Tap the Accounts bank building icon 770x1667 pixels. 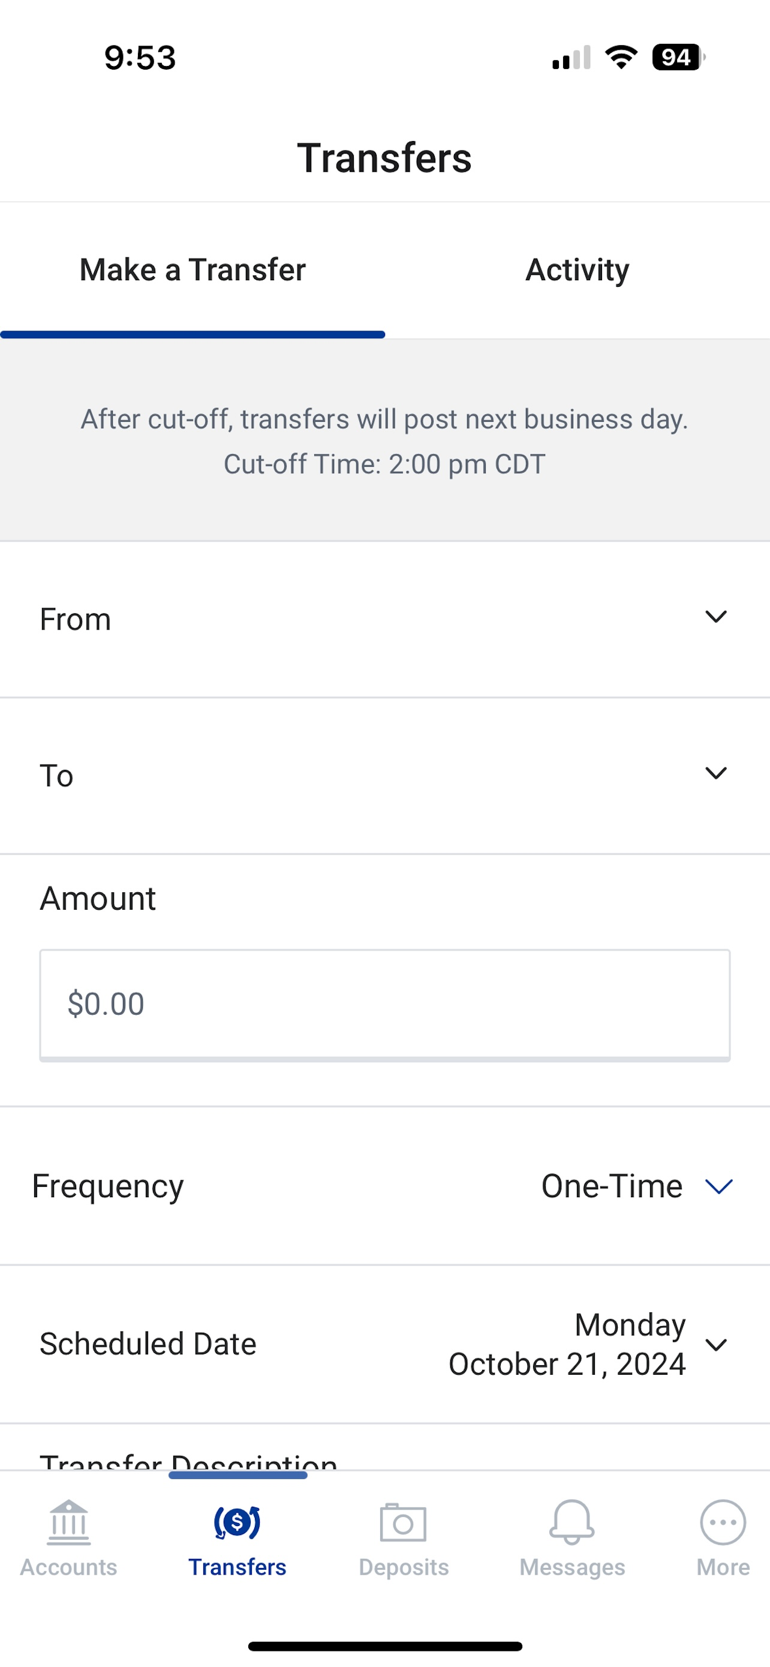68,1522
